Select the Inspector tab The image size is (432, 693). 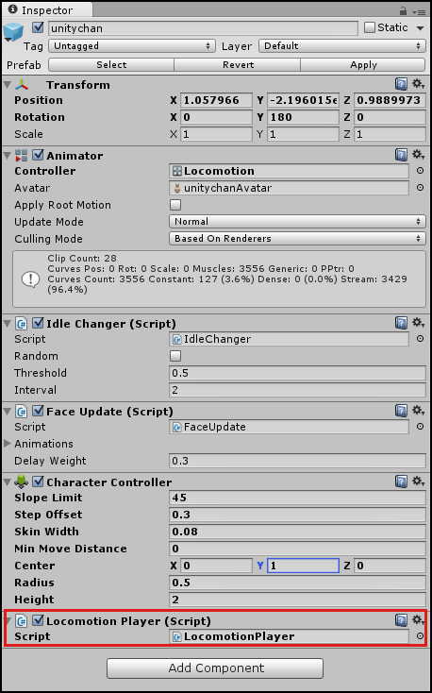pyautogui.click(x=47, y=9)
